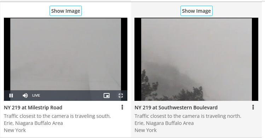Image resolution: width=265 pixels, height=138 pixels.
Task: Click Erie, Niagara Buffalo Area under Southwestern Boulevard
Action: 164,123
